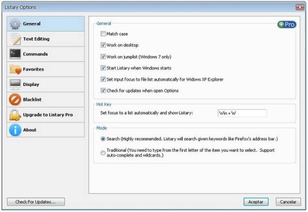Open Text Editing via pencil icon
Screen dimensions: 308x212
(x=15, y=39)
